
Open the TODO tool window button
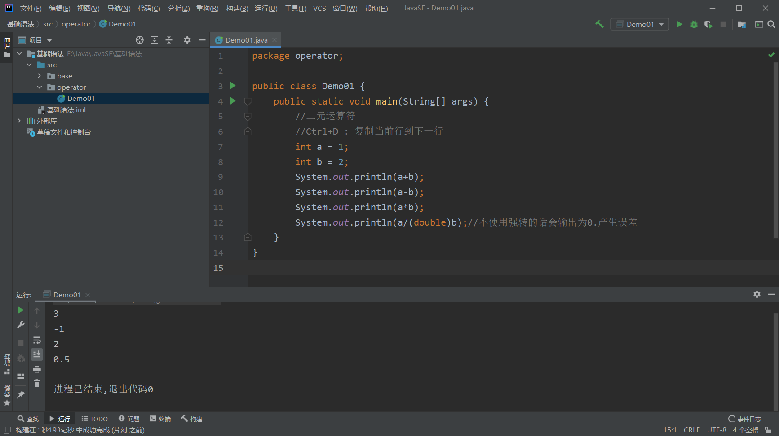[95, 419]
